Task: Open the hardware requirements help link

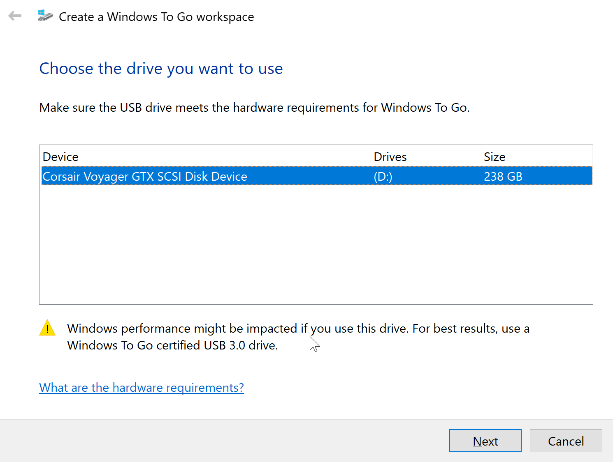Action: coord(142,387)
